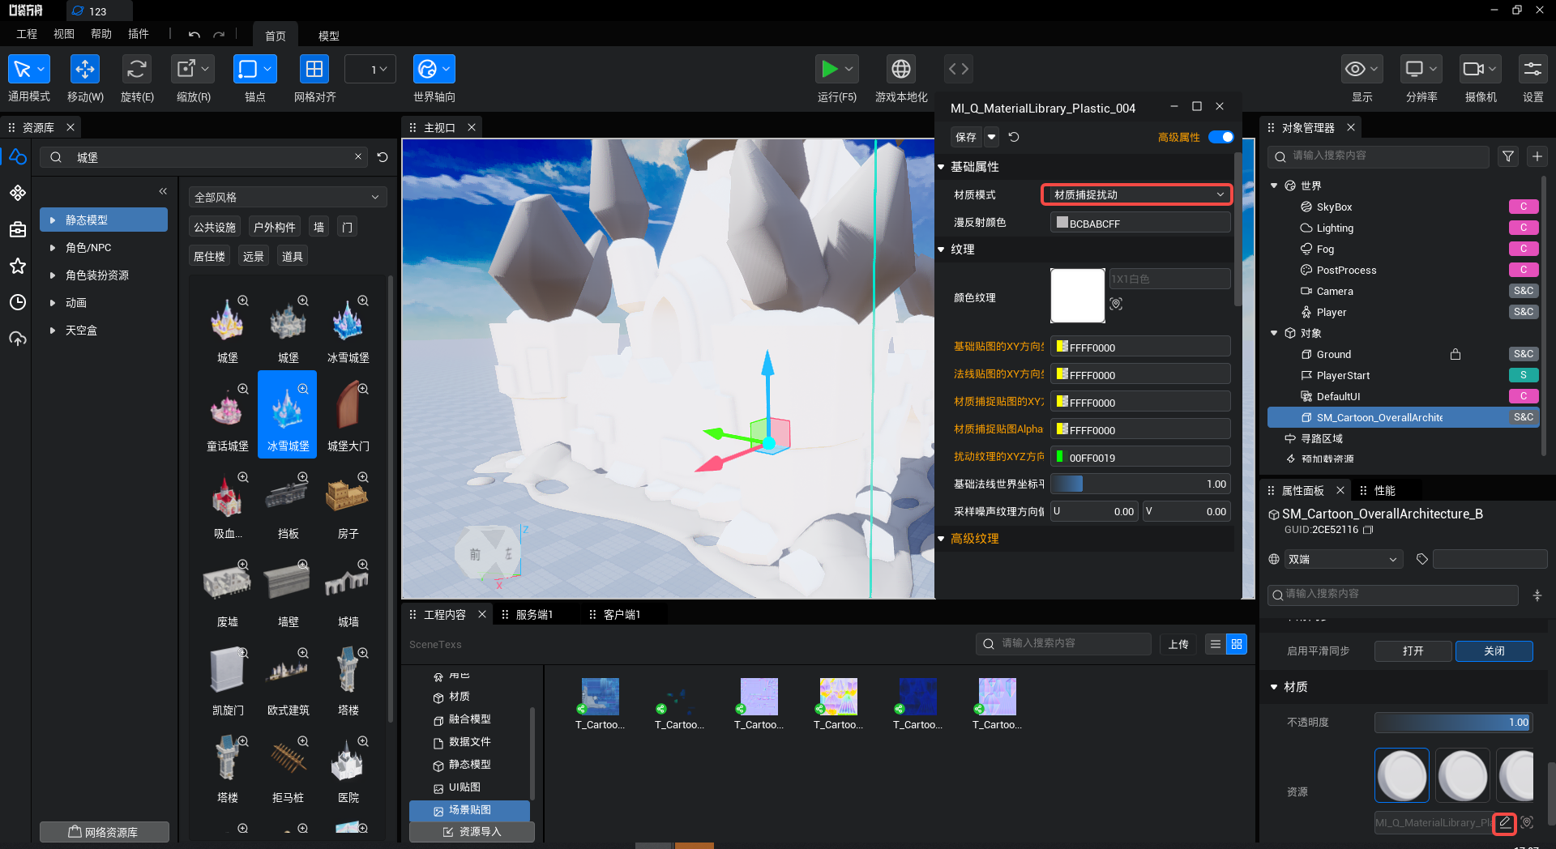Viewport: 1556px width, 849px height.
Task: Click the 分辨率 monitor icon
Action: [x=1414, y=70]
